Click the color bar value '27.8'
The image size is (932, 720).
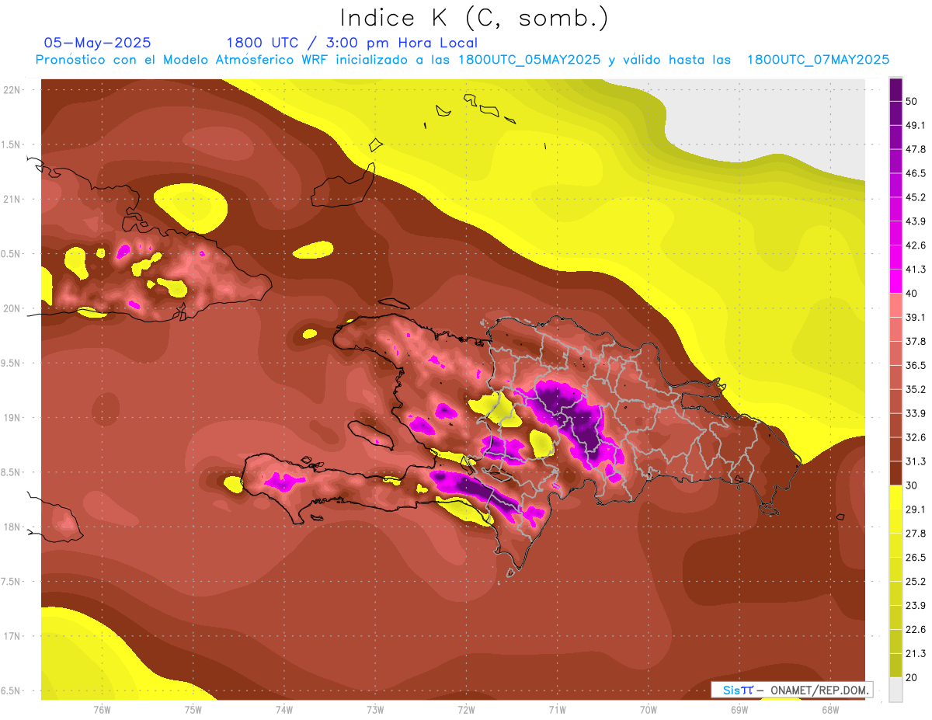[x=916, y=534]
